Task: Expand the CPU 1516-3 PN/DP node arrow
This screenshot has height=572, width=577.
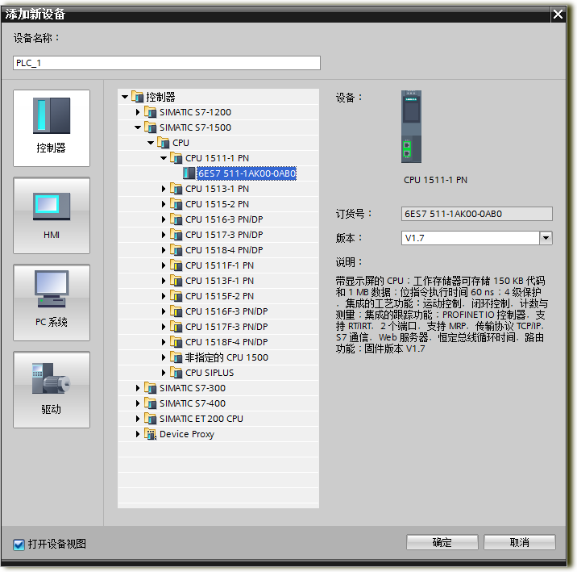Action: [x=164, y=219]
